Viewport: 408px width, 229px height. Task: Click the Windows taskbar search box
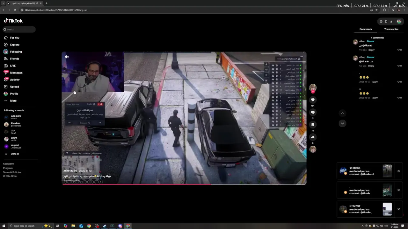30,226
